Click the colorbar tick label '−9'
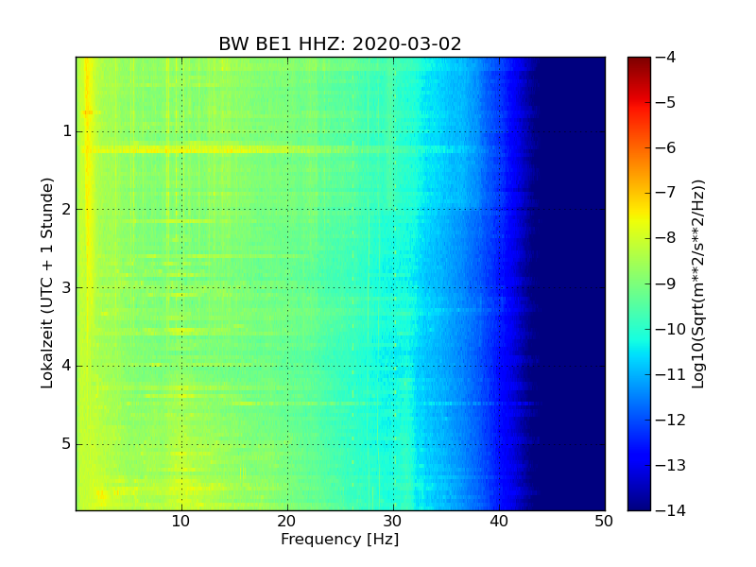Image resolution: width=756 pixels, height=567 pixels. tap(666, 283)
